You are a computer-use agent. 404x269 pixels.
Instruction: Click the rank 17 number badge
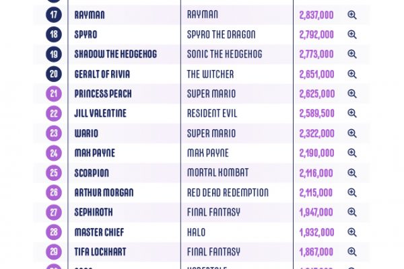[x=54, y=15]
